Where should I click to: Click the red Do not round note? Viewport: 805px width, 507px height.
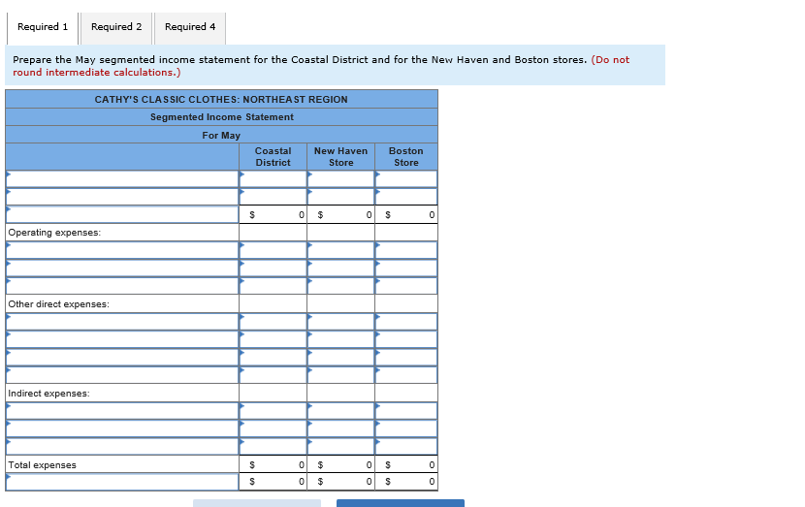coord(321,66)
